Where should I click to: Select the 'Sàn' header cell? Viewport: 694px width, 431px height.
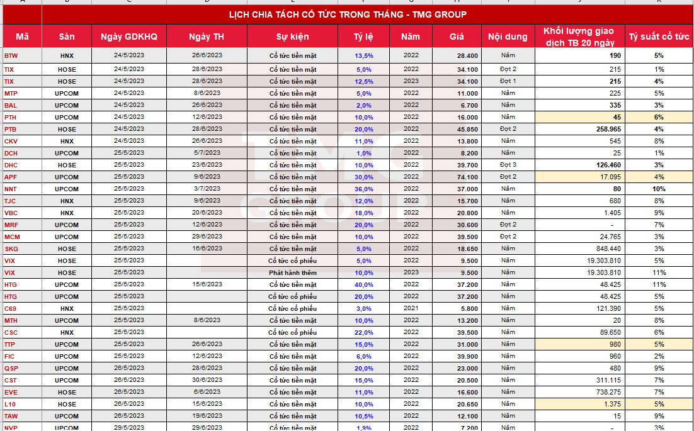pos(67,36)
